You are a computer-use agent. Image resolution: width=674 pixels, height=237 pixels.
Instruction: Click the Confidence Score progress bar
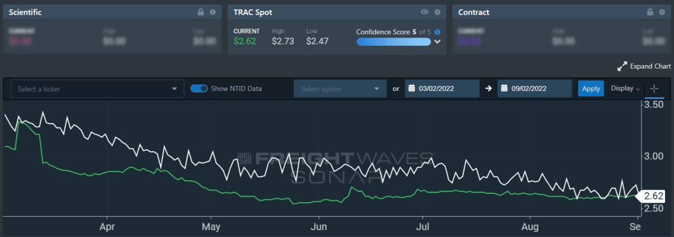pyautogui.click(x=394, y=42)
